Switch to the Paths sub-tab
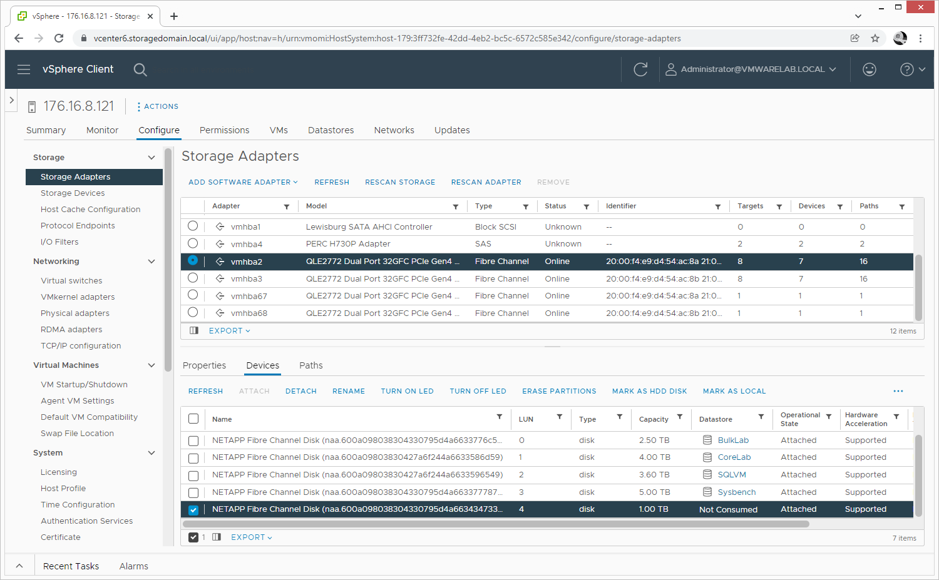Image resolution: width=939 pixels, height=580 pixels. [x=311, y=365]
